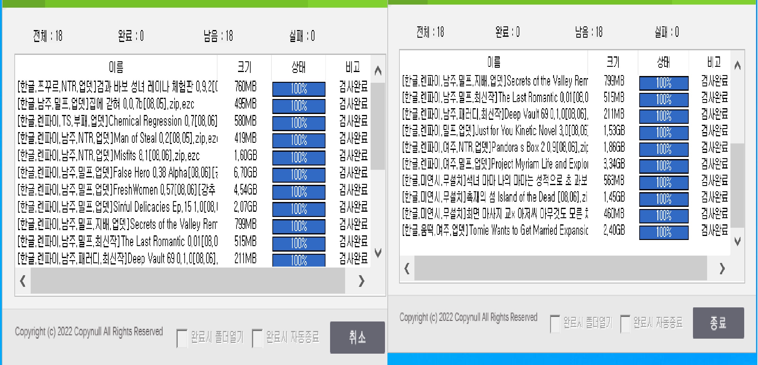Click the left window vertical scrollbar thumb
Screen dimensions: 758x365
[x=378, y=126]
